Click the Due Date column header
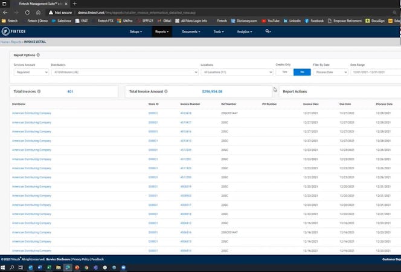 coord(345,104)
